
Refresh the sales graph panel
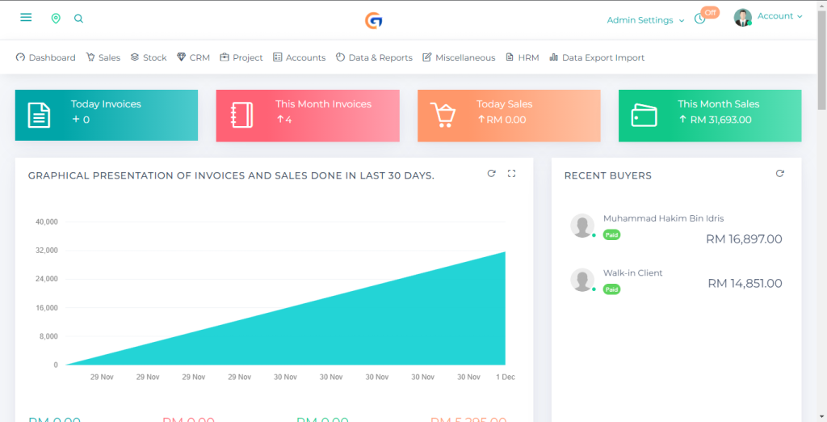(491, 174)
